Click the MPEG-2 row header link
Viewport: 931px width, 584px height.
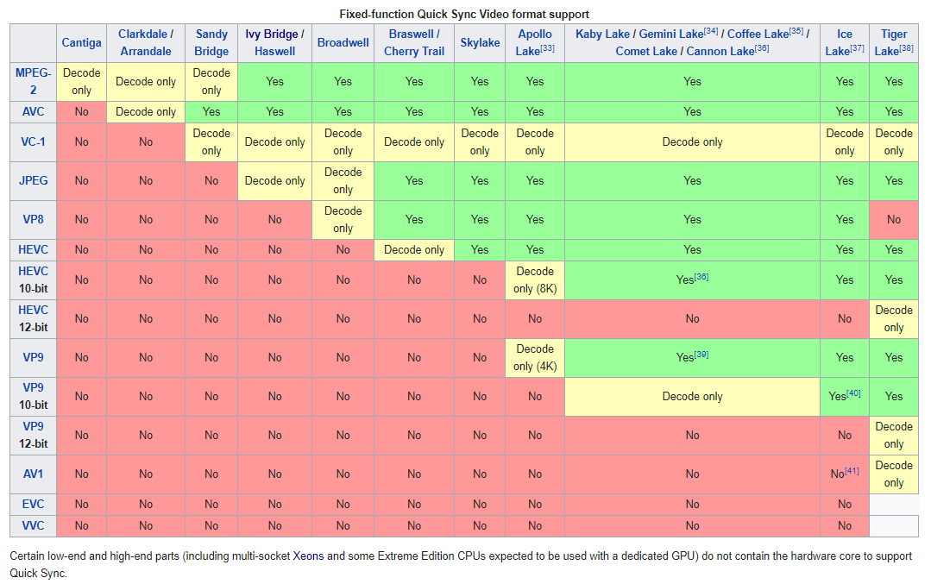click(33, 81)
